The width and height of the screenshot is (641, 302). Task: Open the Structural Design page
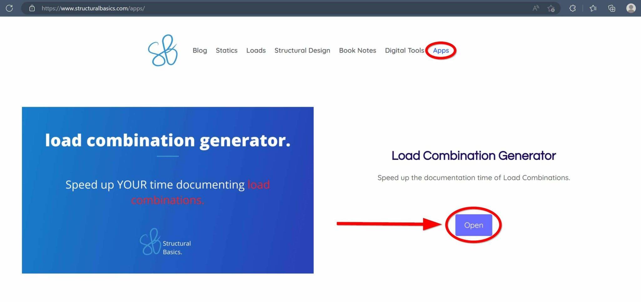tap(302, 50)
